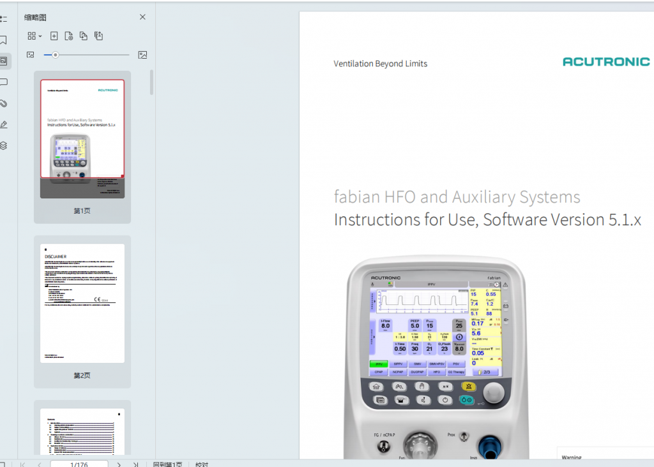Open the bookmarks panel in sidebar

click(3, 40)
